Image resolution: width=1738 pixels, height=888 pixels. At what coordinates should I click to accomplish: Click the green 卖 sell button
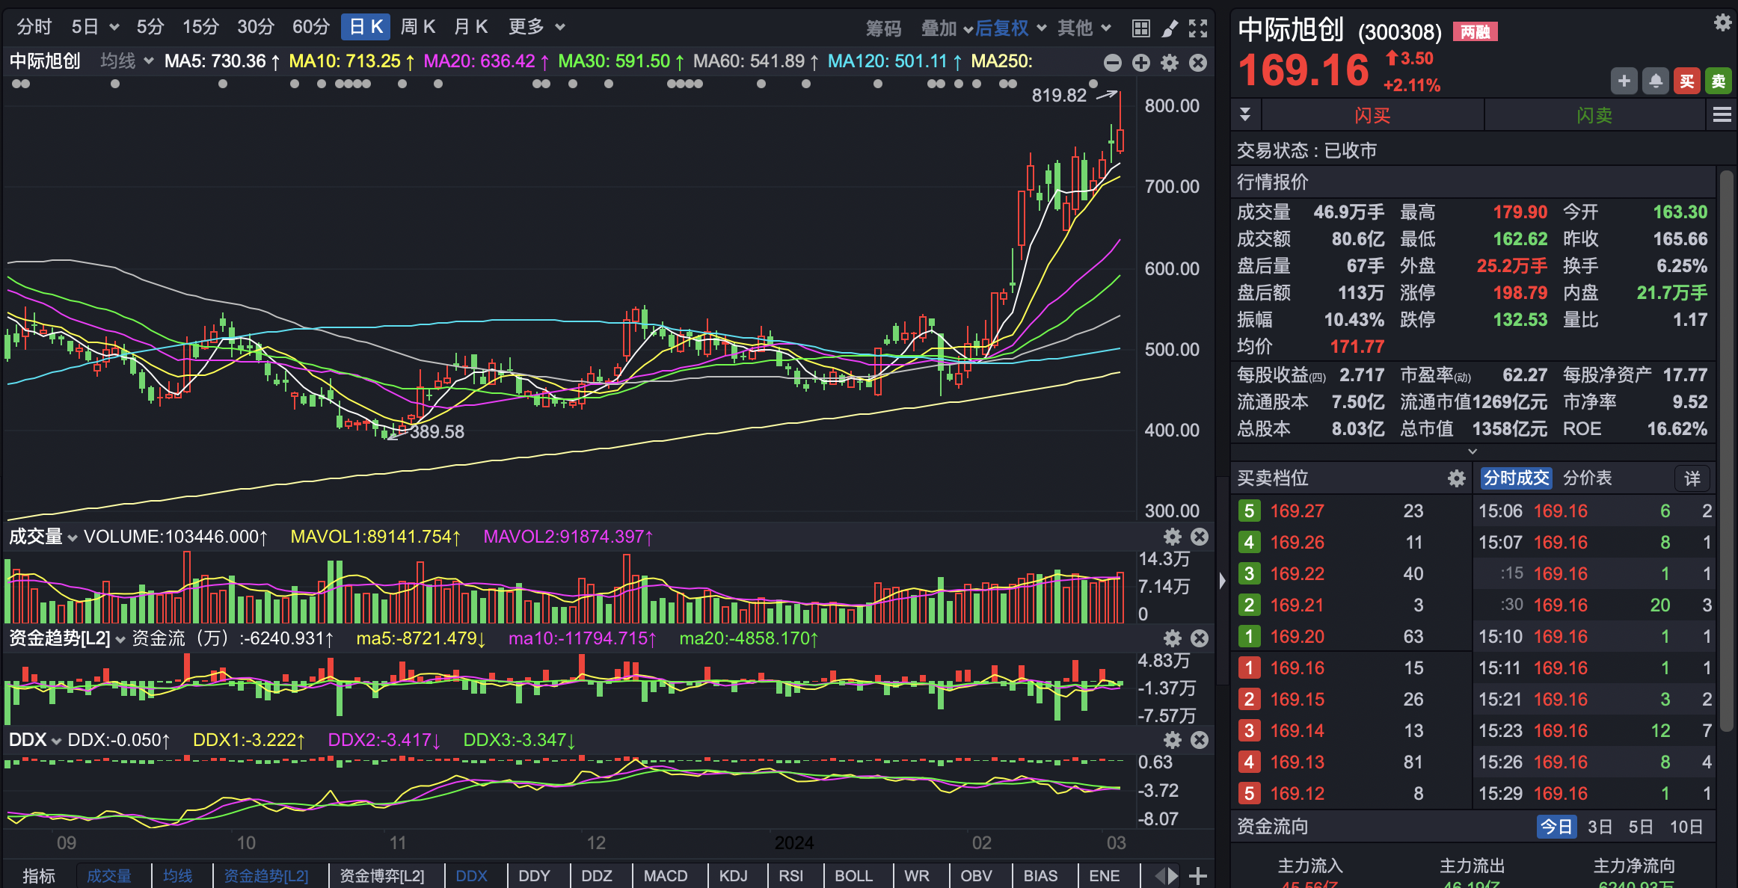tap(1719, 81)
